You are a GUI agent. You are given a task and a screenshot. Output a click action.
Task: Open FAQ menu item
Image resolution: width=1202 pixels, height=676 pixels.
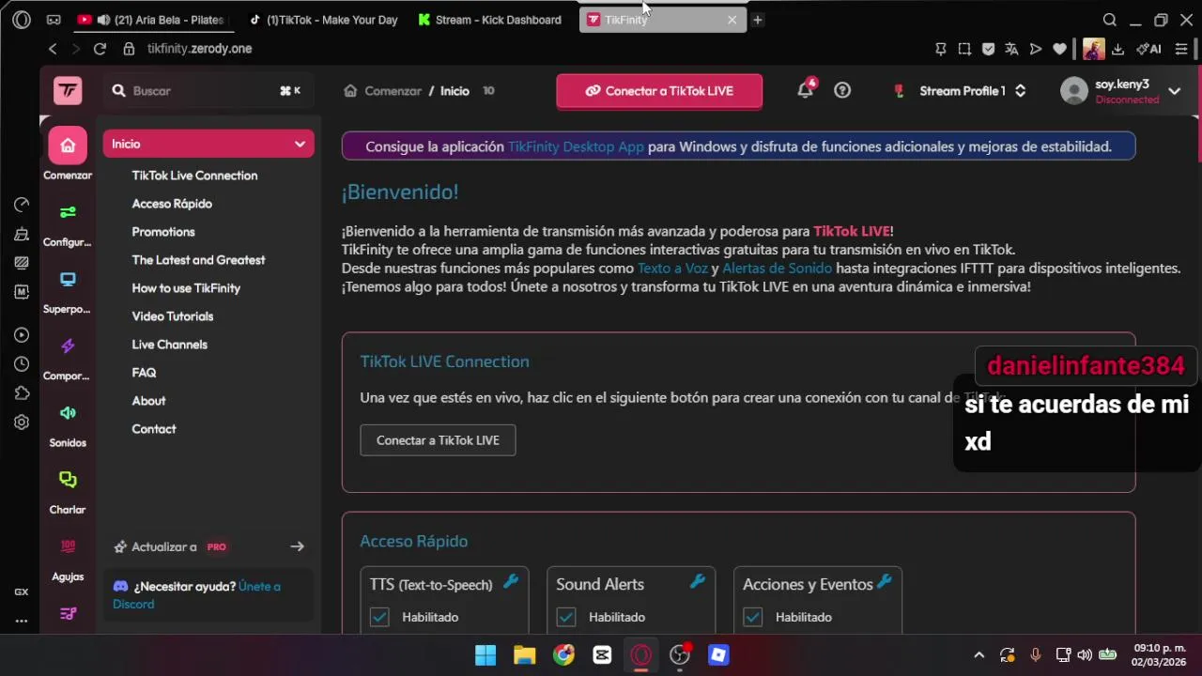144,373
